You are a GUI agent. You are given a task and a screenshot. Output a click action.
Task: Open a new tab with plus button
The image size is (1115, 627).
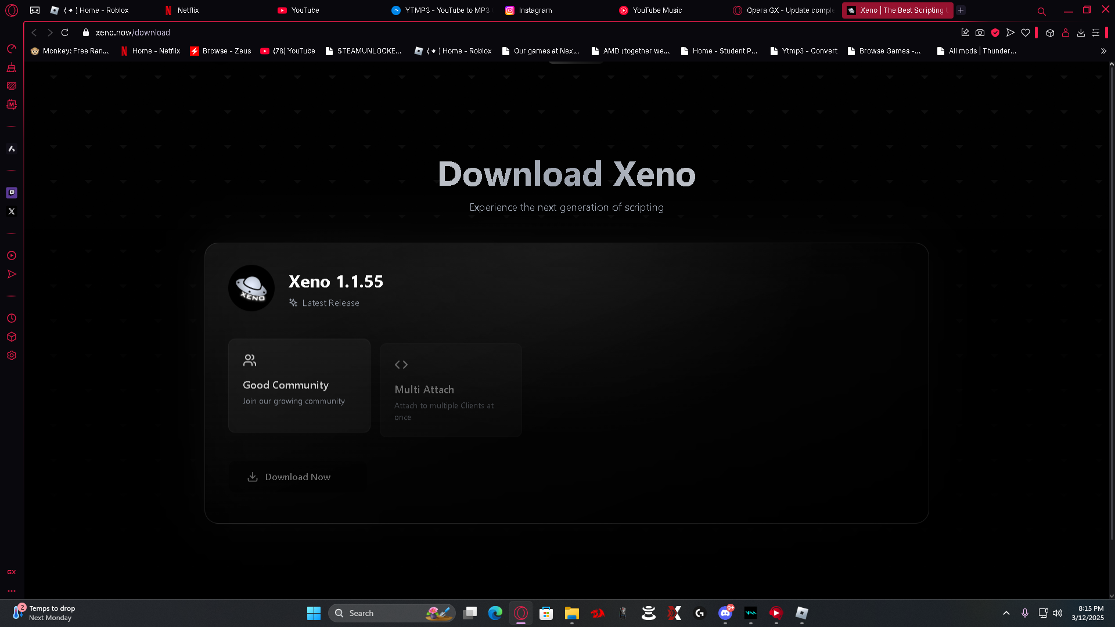pyautogui.click(x=961, y=10)
